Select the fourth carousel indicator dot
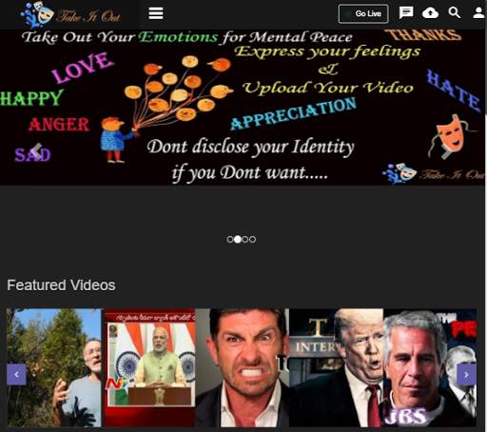Viewport: 487px width, 432px height. (252, 240)
